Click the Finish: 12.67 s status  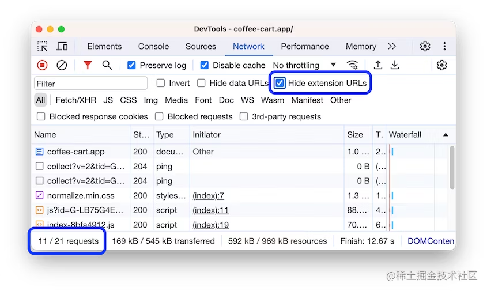367,241
